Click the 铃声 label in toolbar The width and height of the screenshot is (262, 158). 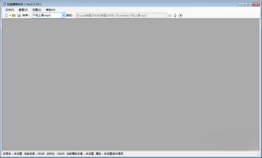[26, 16]
